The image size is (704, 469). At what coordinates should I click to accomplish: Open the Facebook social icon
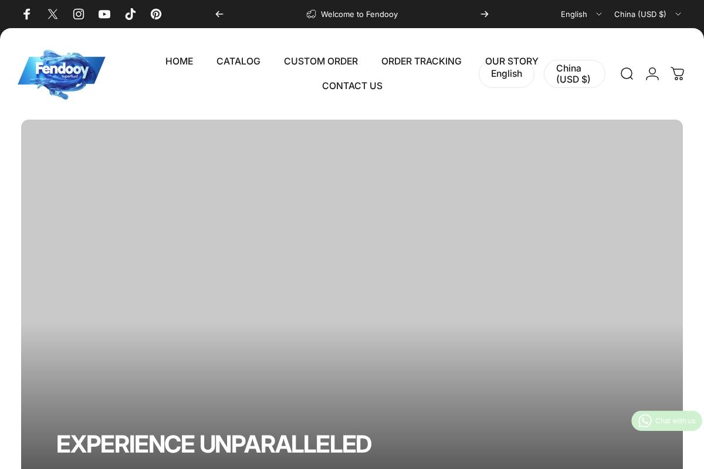(x=26, y=14)
